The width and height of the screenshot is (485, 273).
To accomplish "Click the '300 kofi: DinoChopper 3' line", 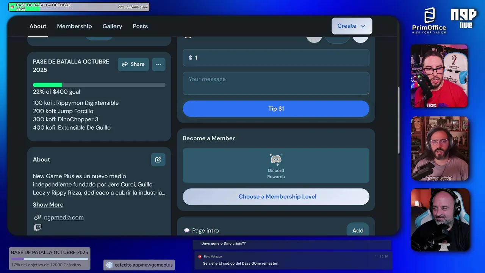I will click(x=66, y=119).
